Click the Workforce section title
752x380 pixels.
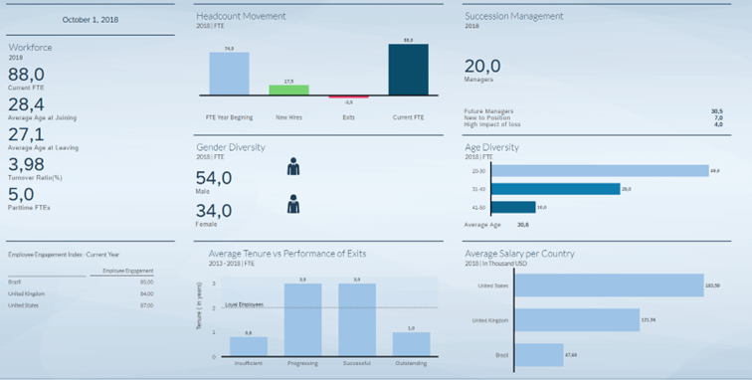click(30, 47)
